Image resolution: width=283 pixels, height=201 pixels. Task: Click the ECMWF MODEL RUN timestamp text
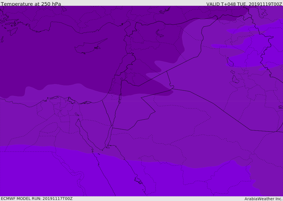pyautogui.click(x=37, y=199)
